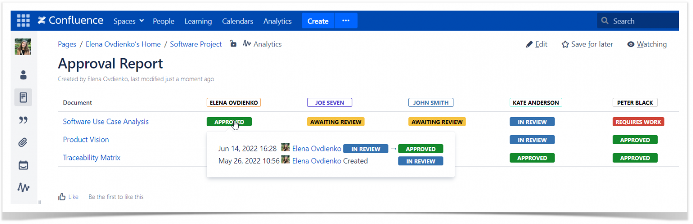The image size is (693, 224).
Task: Expand the Spaces dropdown menu
Action: 129,21
